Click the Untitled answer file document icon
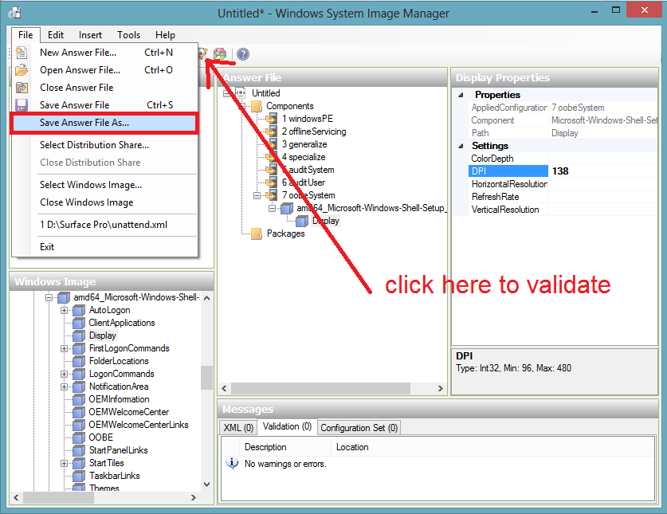This screenshot has width=667, height=514. point(241,92)
